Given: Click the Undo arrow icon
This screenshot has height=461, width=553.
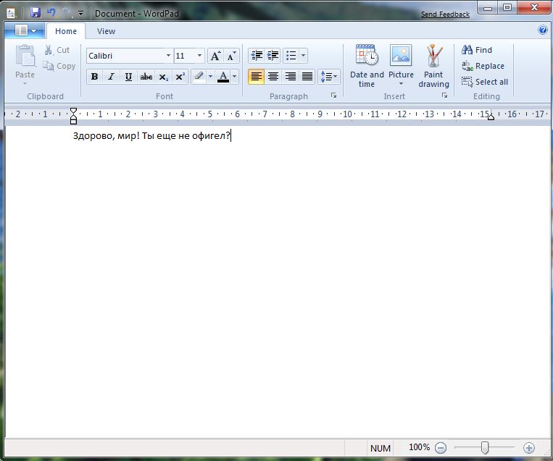Looking at the screenshot, I should (x=51, y=13).
